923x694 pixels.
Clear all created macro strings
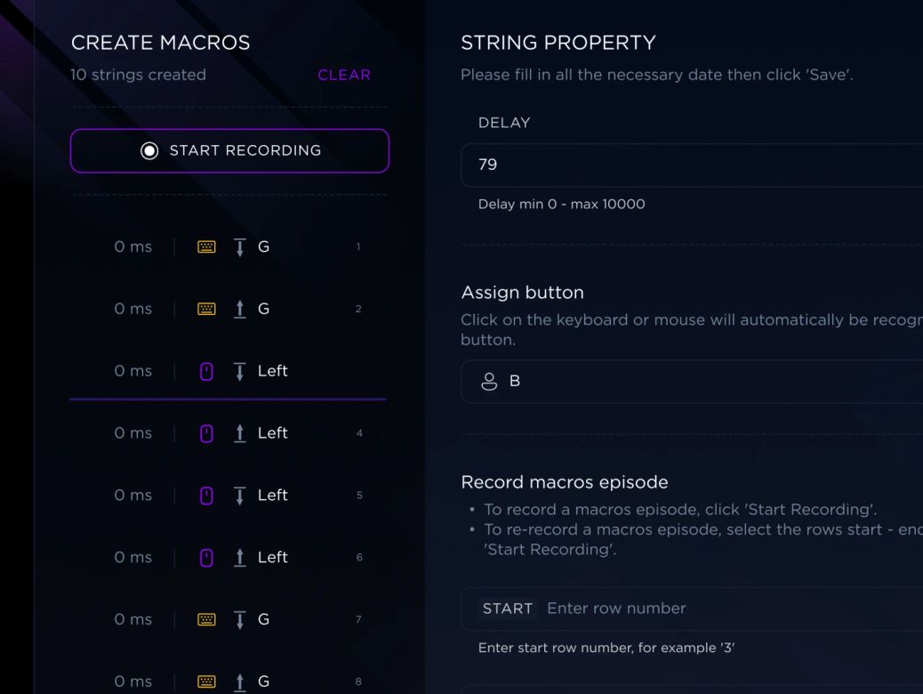(344, 75)
